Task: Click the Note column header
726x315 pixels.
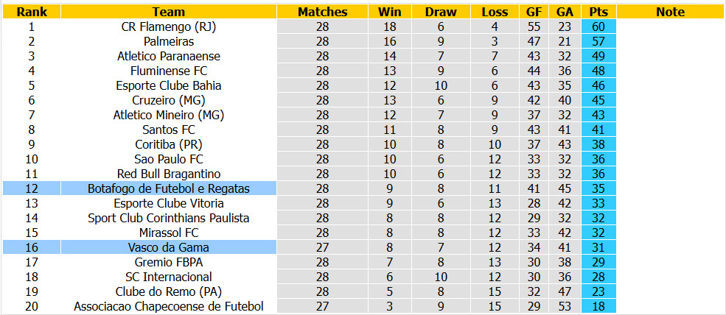Action: 670,12
